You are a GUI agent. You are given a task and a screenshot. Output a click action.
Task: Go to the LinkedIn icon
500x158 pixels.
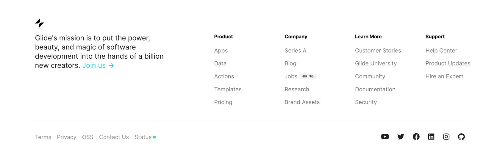(x=431, y=137)
